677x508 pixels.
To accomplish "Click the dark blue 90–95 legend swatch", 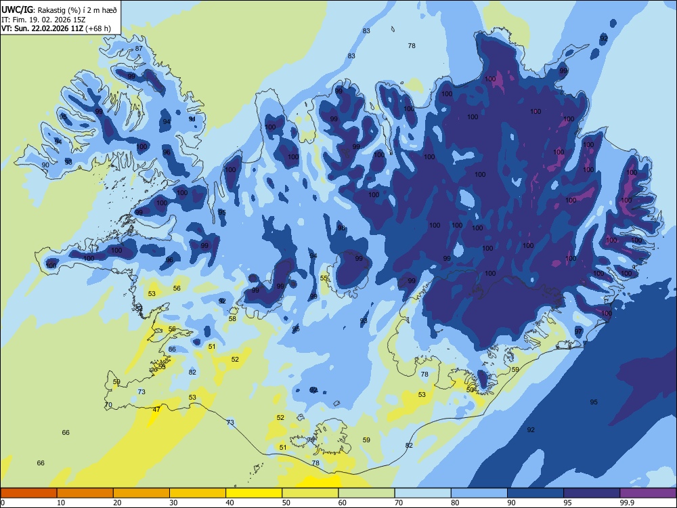I will (536, 493).
